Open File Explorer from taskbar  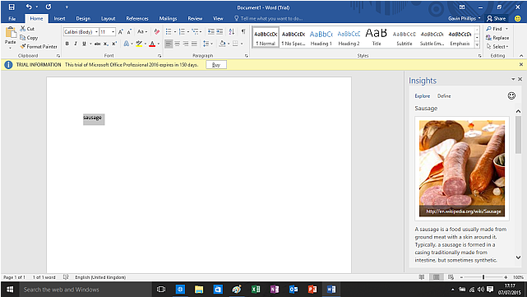pos(199,290)
